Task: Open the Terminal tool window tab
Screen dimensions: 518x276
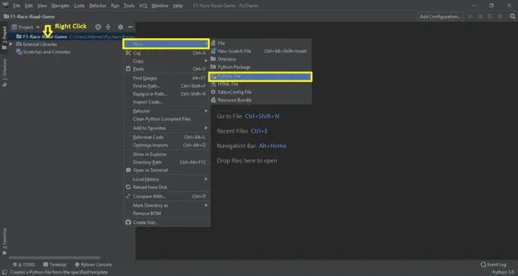Action: (x=55, y=264)
